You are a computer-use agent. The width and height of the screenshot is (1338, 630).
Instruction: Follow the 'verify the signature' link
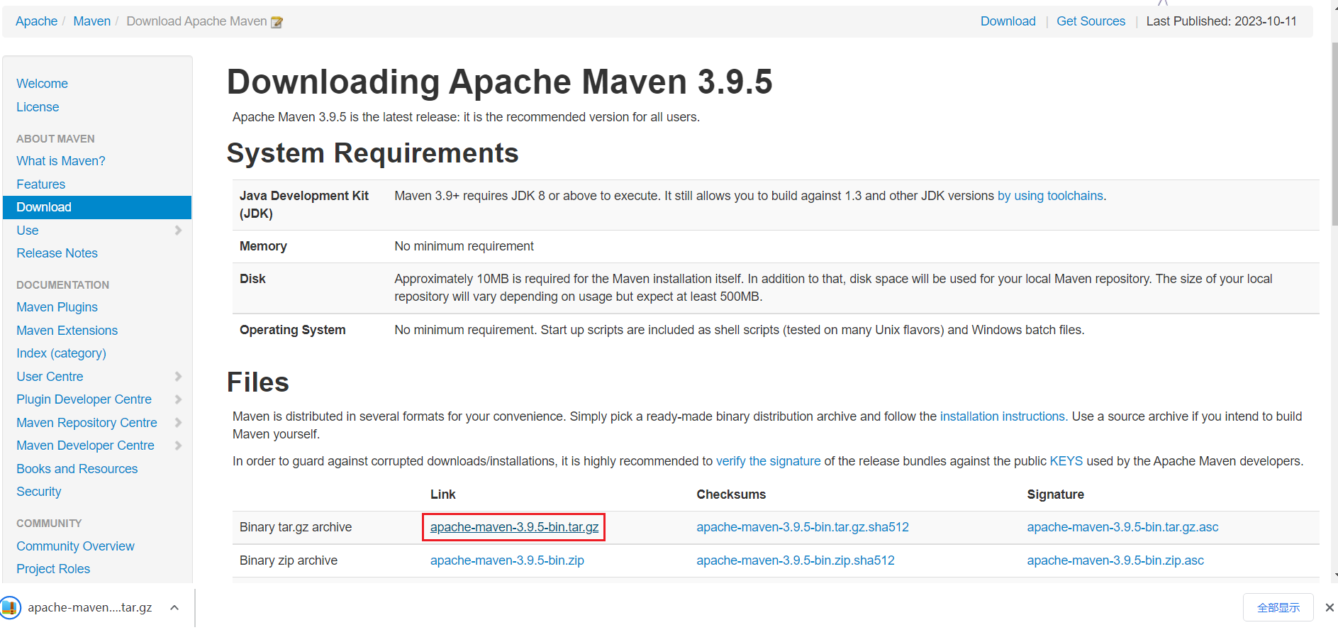(x=768, y=461)
